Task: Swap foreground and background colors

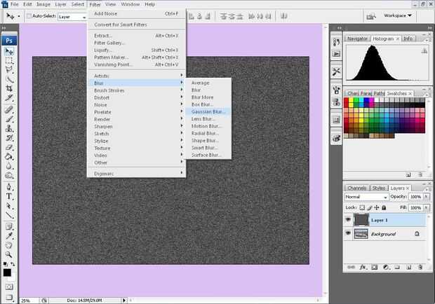Action: tap(13, 264)
